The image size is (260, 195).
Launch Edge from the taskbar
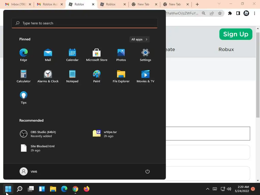click(x=64, y=189)
